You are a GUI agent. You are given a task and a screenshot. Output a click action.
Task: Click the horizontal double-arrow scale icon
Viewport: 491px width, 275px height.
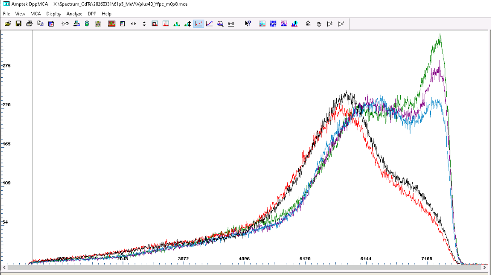[133, 24]
